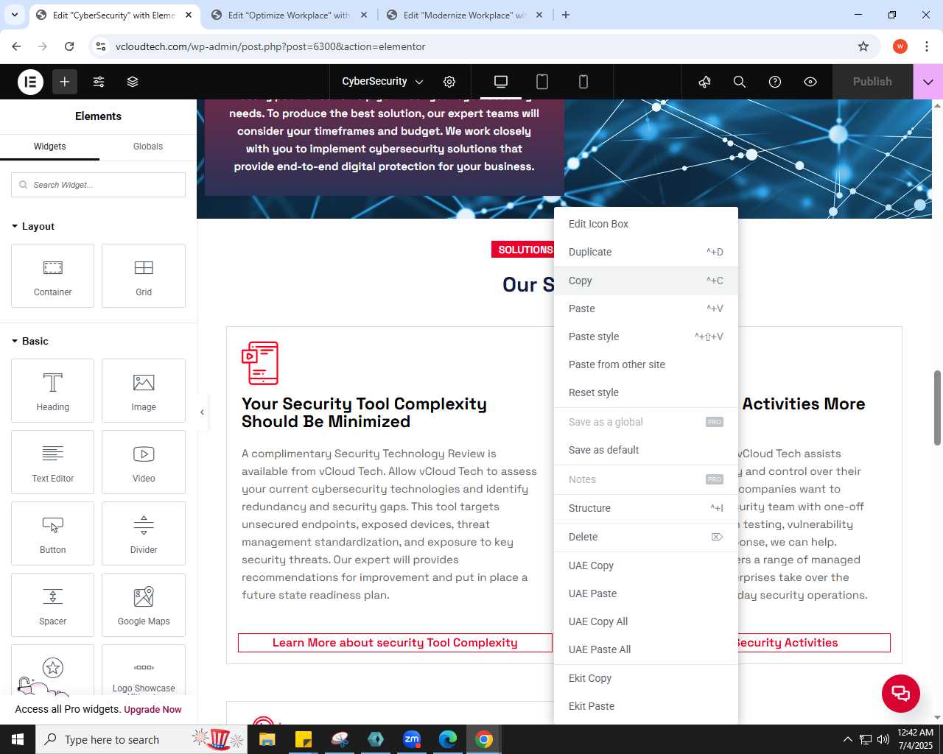This screenshot has width=943, height=754.
Task: Choose Edit Icon Box menu item
Action: [646, 224]
